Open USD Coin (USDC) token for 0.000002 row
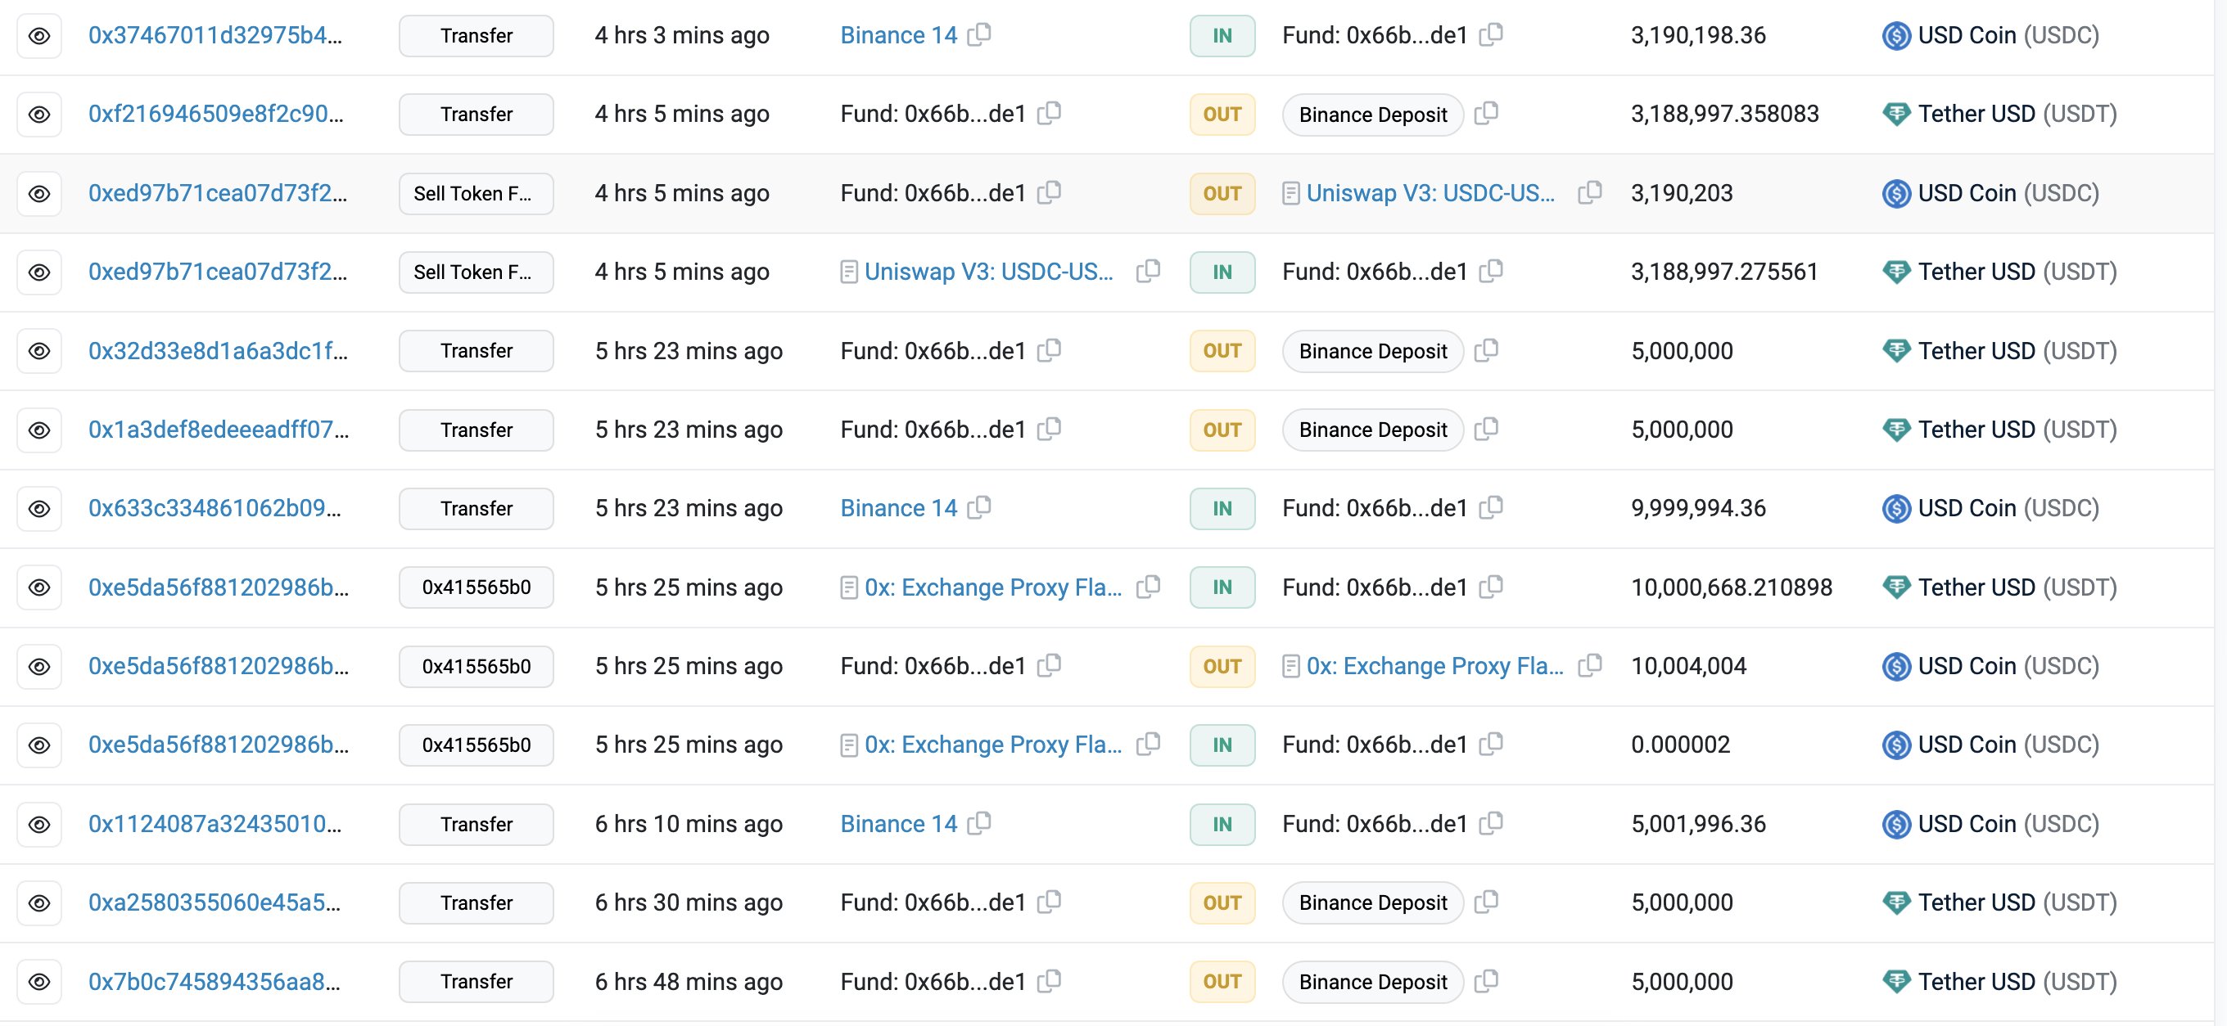The image size is (2227, 1026). click(x=2008, y=745)
